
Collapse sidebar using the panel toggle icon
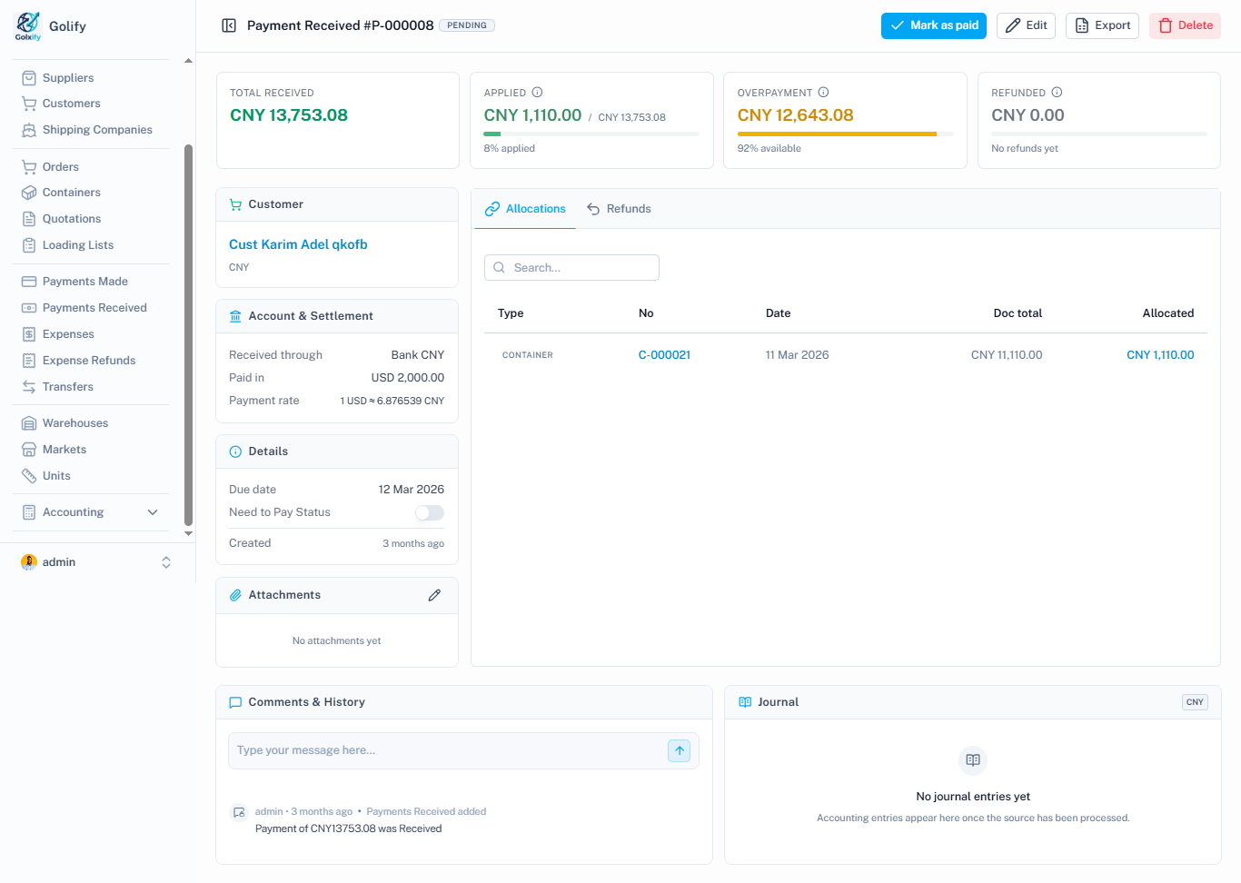point(229,25)
